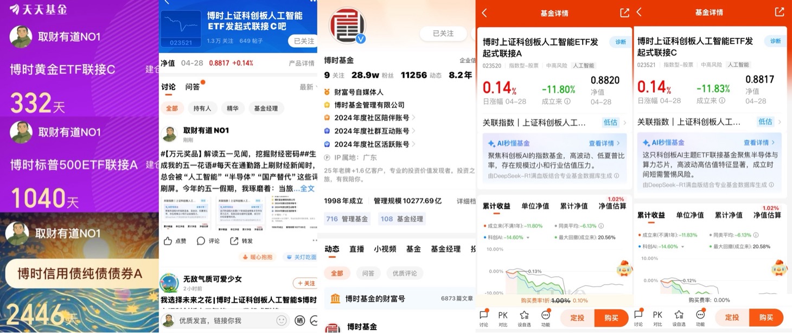Tap comment field 优质发言，链接你我

tap(225, 321)
